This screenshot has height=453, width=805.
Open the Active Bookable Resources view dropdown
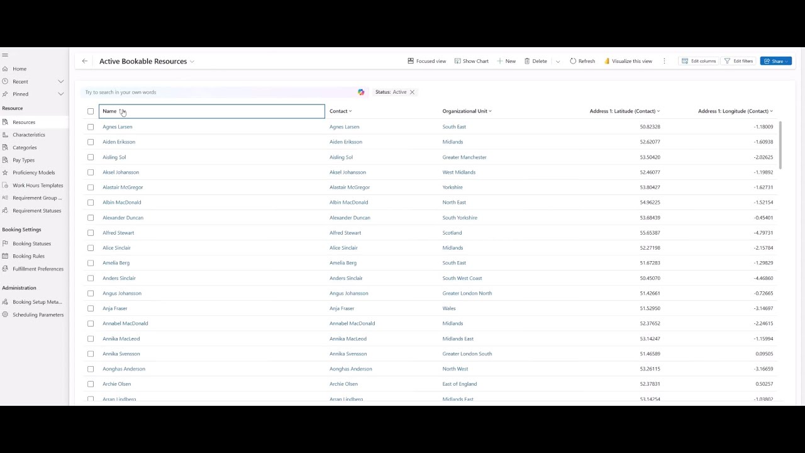192,62
